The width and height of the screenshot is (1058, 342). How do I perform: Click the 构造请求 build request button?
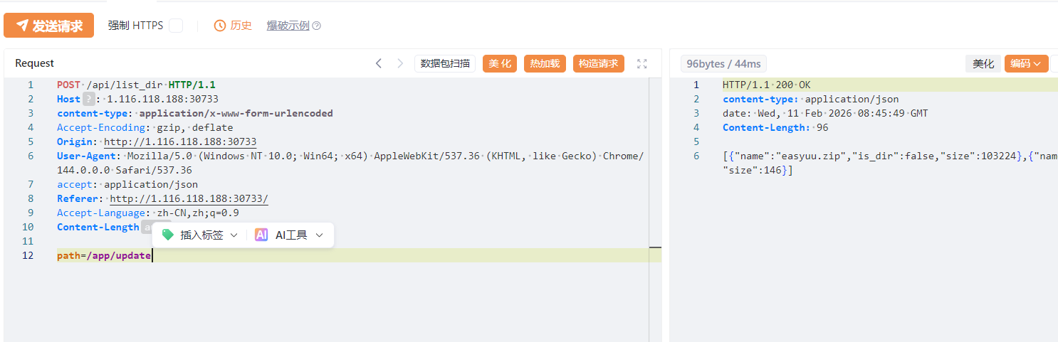598,63
